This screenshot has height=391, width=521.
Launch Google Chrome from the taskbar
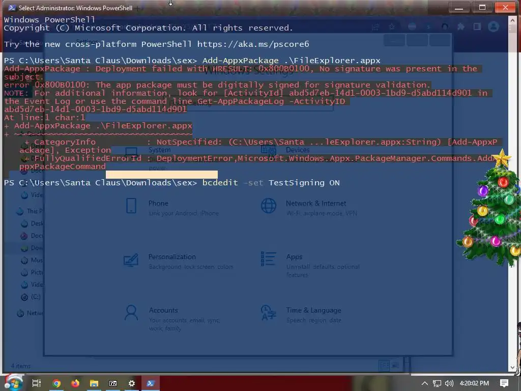(56, 383)
